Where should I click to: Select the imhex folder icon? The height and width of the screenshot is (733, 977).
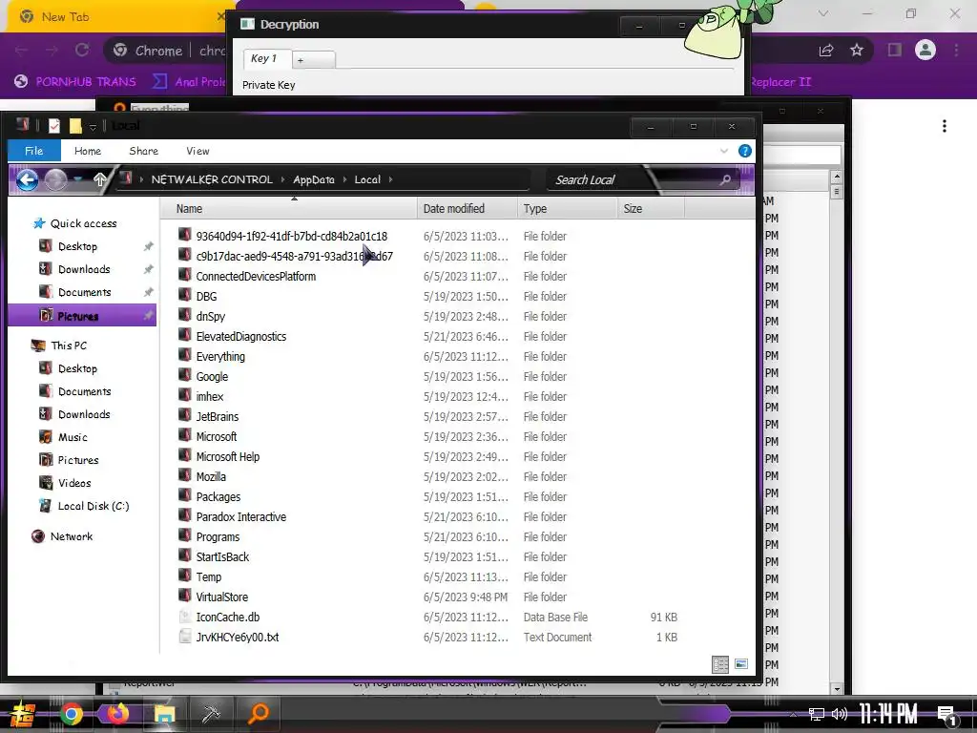click(x=184, y=395)
